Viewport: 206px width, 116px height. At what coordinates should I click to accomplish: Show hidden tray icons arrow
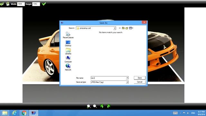(x=181, y=113)
